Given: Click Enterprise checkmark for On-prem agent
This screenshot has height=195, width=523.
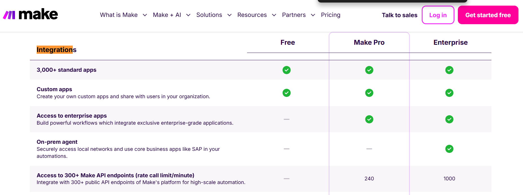Looking at the screenshot, I should pos(449,149).
